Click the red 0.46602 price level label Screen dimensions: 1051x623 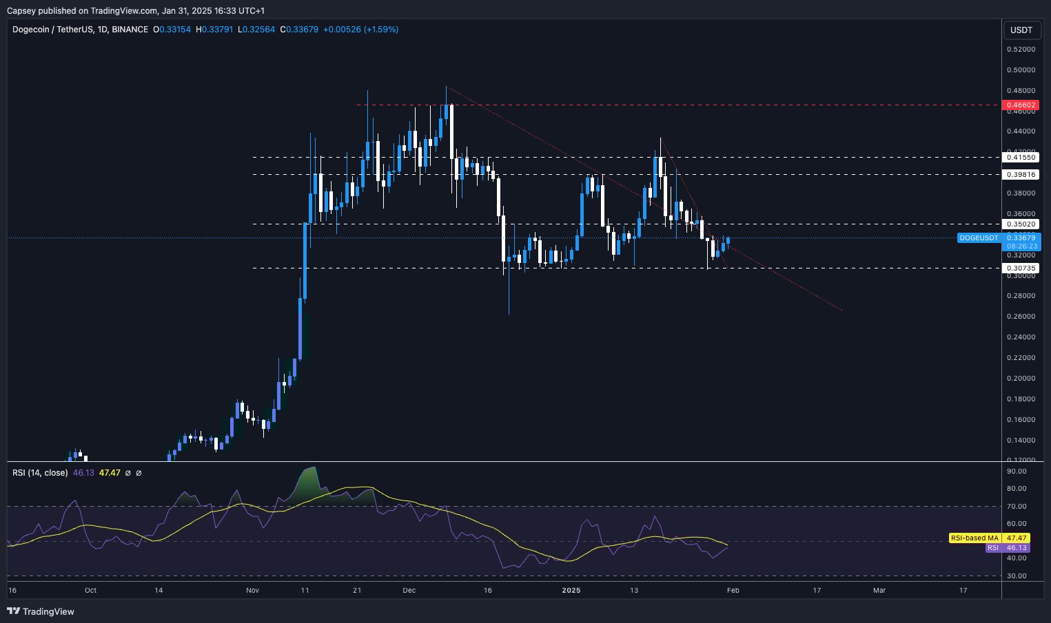pyautogui.click(x=1021, y=105)
